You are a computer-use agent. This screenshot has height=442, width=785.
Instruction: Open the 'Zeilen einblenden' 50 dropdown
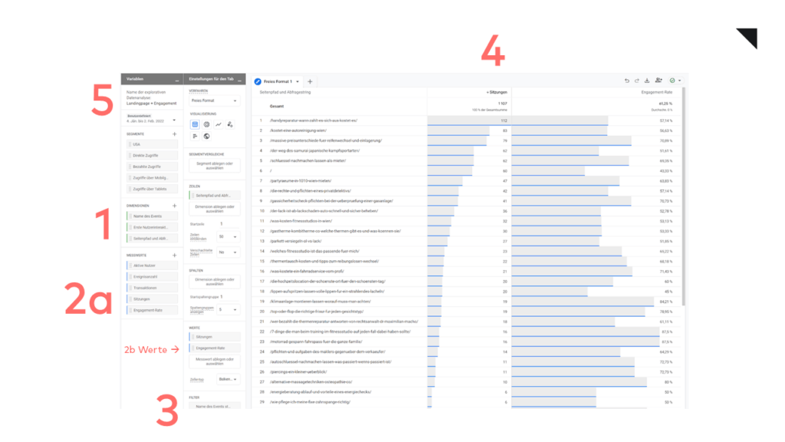228,237
